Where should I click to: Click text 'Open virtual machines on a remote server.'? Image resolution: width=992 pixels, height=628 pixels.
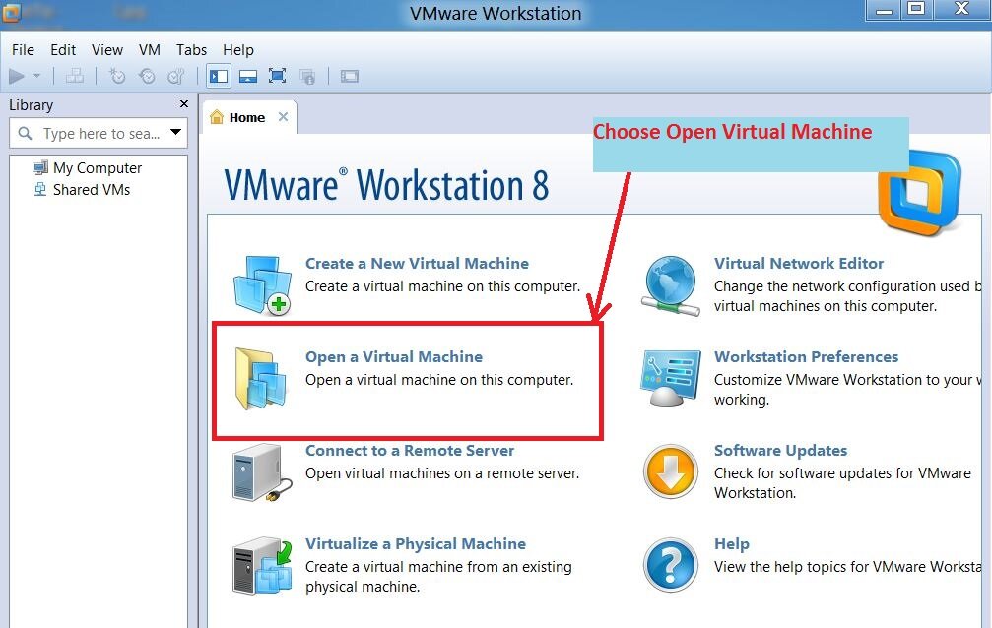point(442,473)
